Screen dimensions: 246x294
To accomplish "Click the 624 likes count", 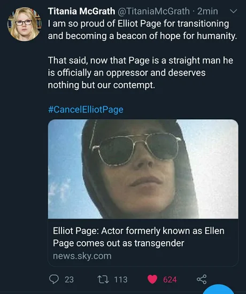I will [170, 280].
